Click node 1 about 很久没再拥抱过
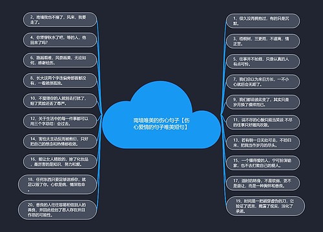The width and height of the screenshot is (323, 232). [263, 21]
